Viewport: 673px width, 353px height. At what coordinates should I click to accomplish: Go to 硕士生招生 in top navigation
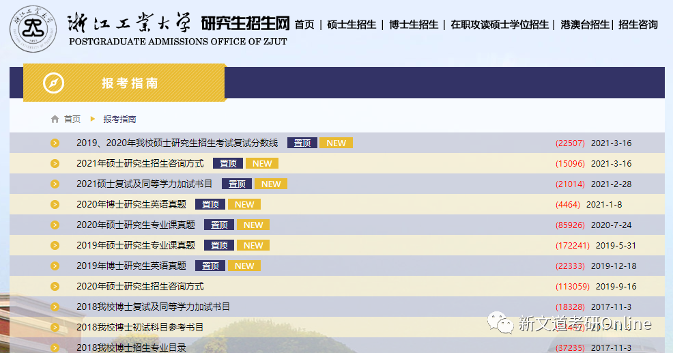[352, 25]
